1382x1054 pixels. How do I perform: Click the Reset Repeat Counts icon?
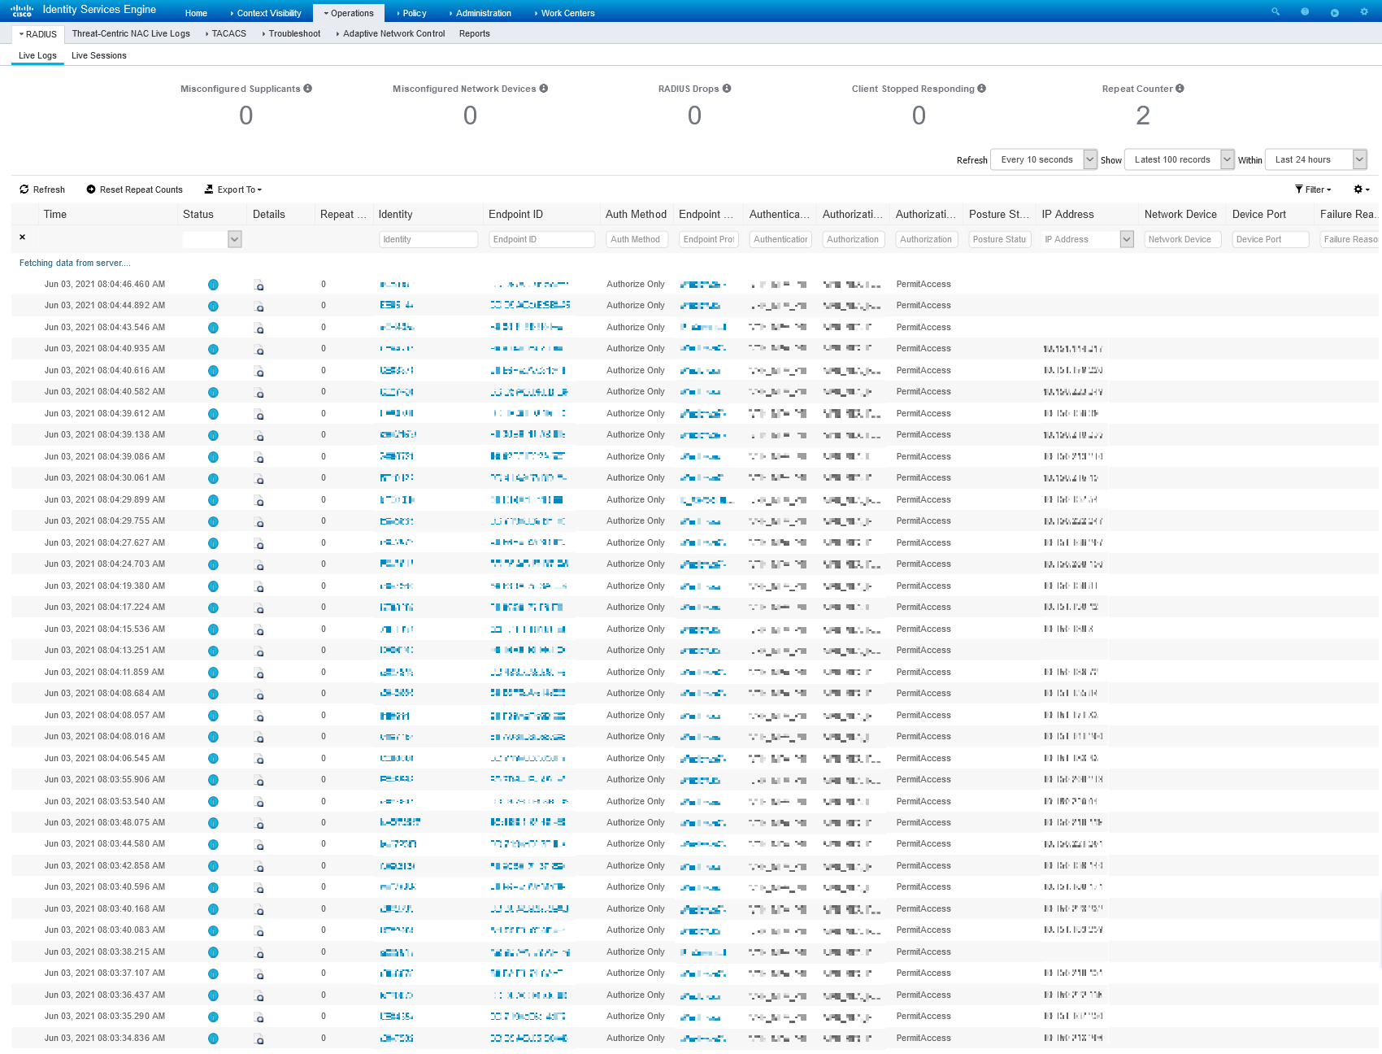90,189
